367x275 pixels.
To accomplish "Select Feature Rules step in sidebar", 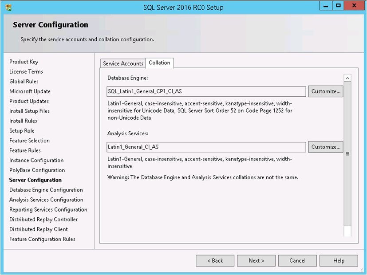I will pos(25,150).
